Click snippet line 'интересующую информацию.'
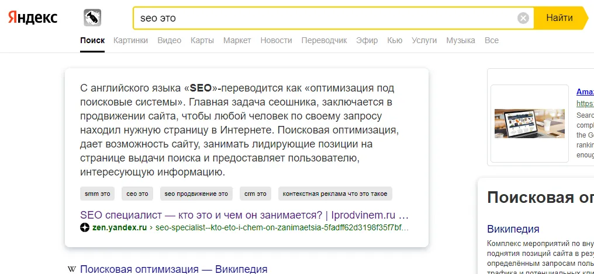The height and width of the screenshot is (274, 594). [153, 173]
